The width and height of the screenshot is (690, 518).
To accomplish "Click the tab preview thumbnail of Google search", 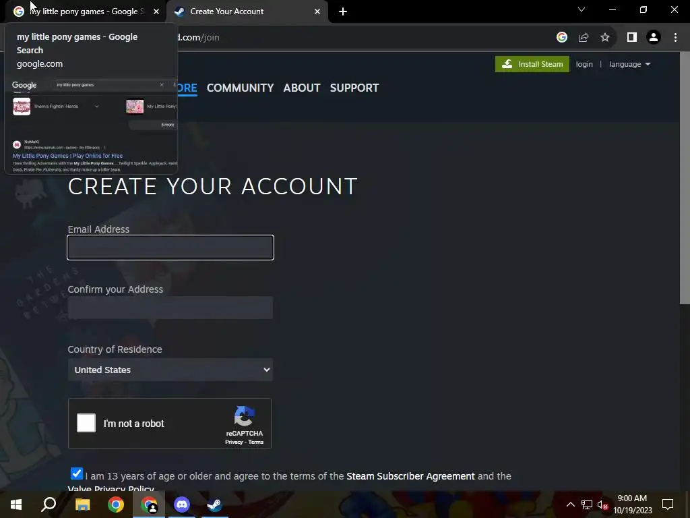I will point(91,126).
